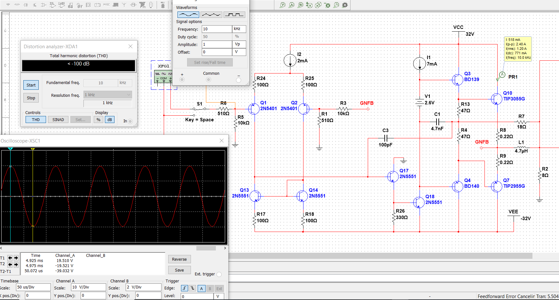Click the function generator minus terminal
The image size is (559, 300).
(x=239, y=80)
